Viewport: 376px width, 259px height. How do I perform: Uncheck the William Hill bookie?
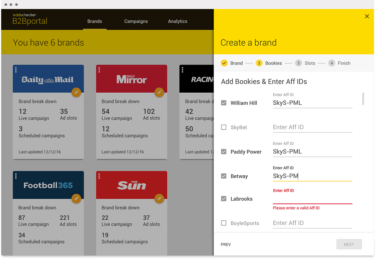(x=223, y=103)
